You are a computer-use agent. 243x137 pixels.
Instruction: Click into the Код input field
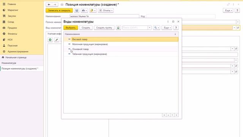(x=181, y=16)
